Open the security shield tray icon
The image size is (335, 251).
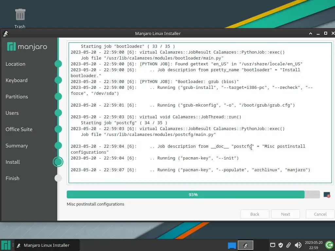(x=280, y=245)
